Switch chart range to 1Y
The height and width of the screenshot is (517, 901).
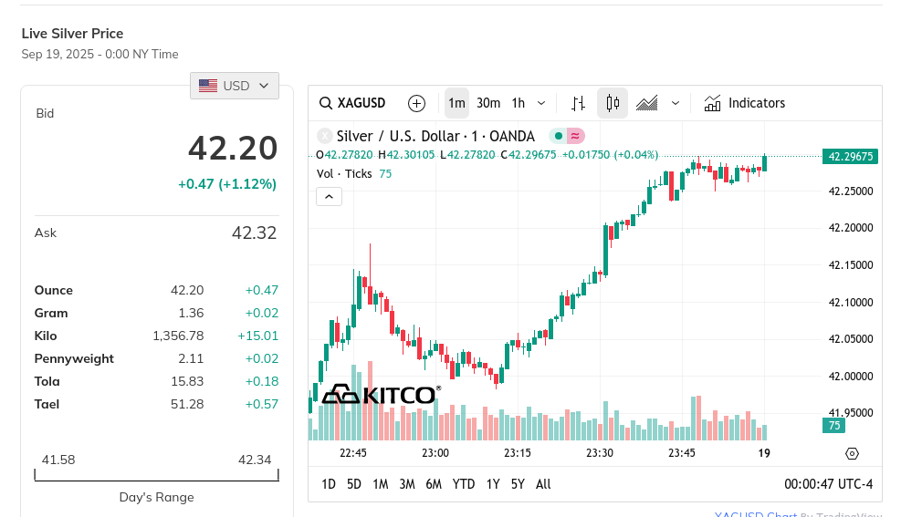pos(493,484)
